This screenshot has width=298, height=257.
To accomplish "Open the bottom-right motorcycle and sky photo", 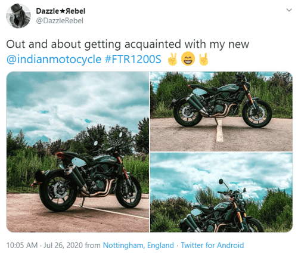I will [221, 193].
